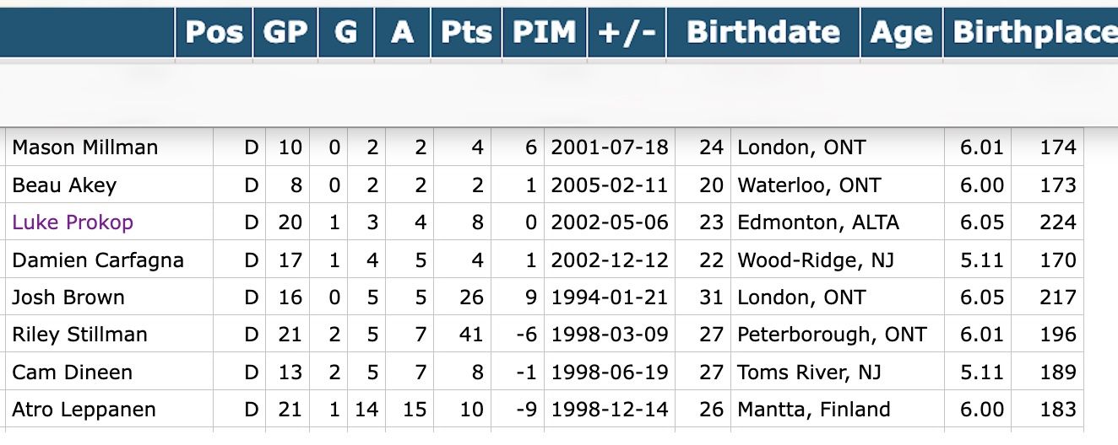1118x445 pixels.
Task: Click on Cam Dineen's name
Action: [72, 373]
